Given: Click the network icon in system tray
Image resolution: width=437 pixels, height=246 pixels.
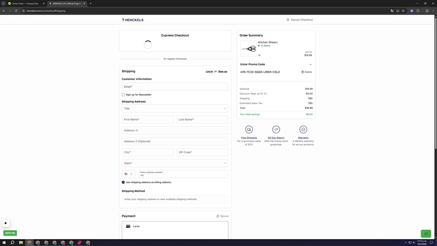Looking at the screenshot, I should click(x=410, y=243).
